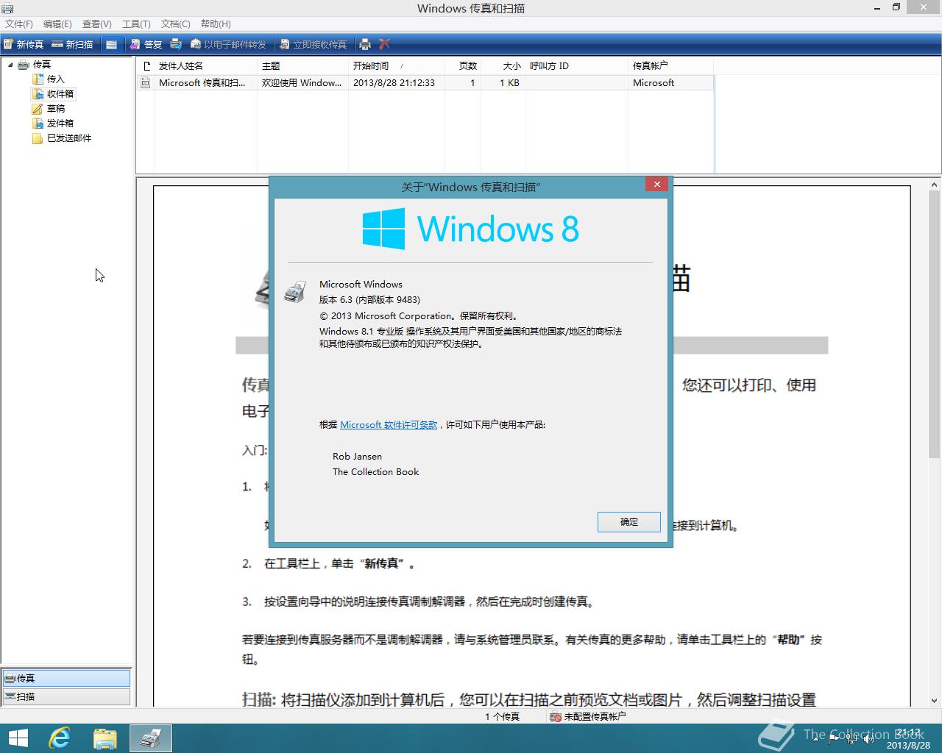
Task: Click the Action Center flag tray icon
Action: pyautogui.click(x=834, y=738)
